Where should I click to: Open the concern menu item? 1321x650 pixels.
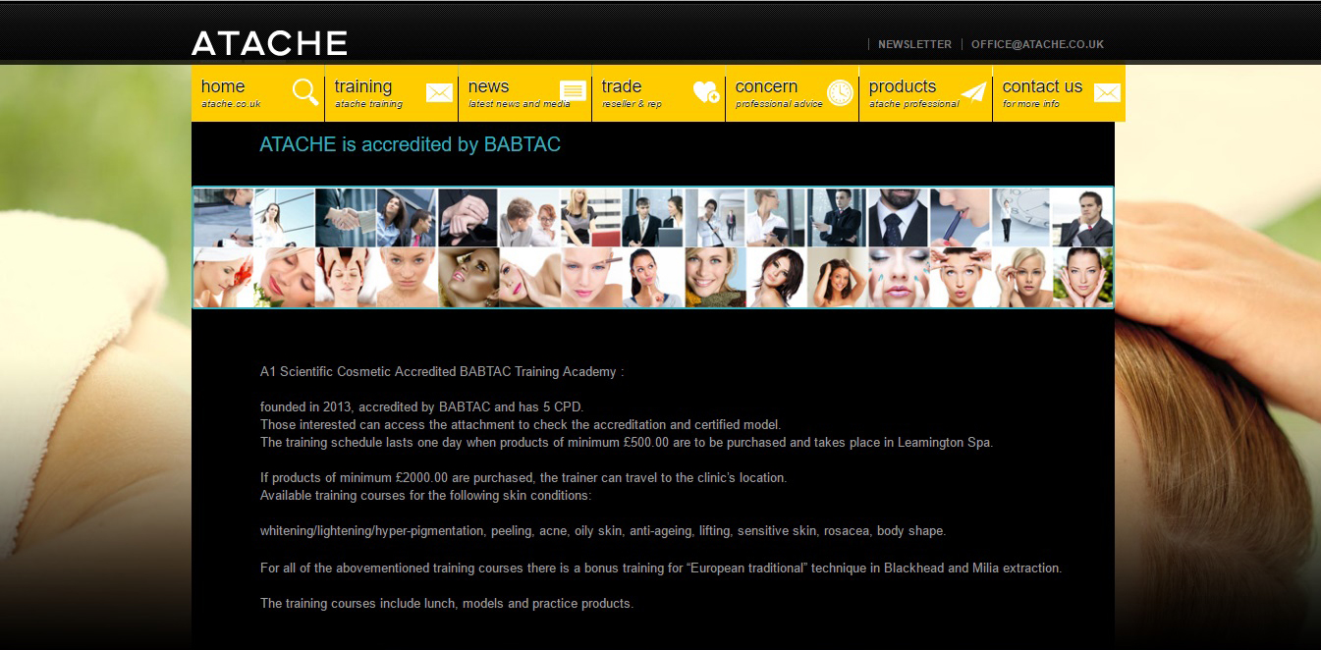tap(792, 93)
